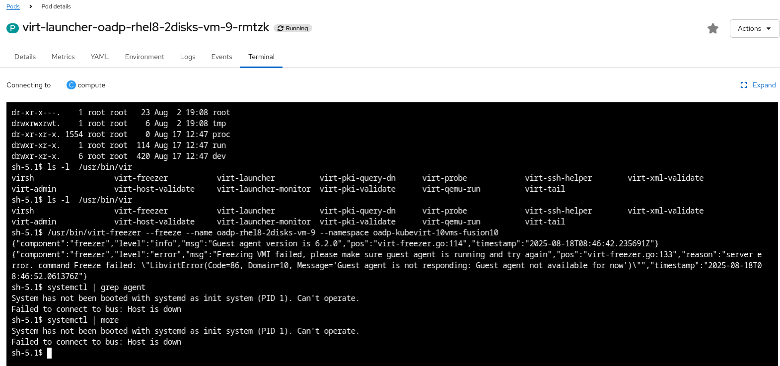Click the favorite star icon
The width and height of the screenshot is (780, 366).
click(x=712, y=29)
